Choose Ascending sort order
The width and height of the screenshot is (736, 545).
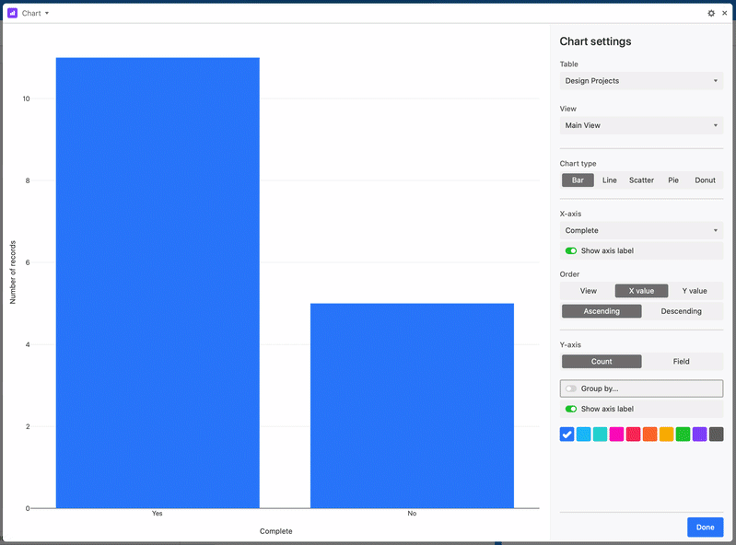pyautogui.click(x=602, y=311)
